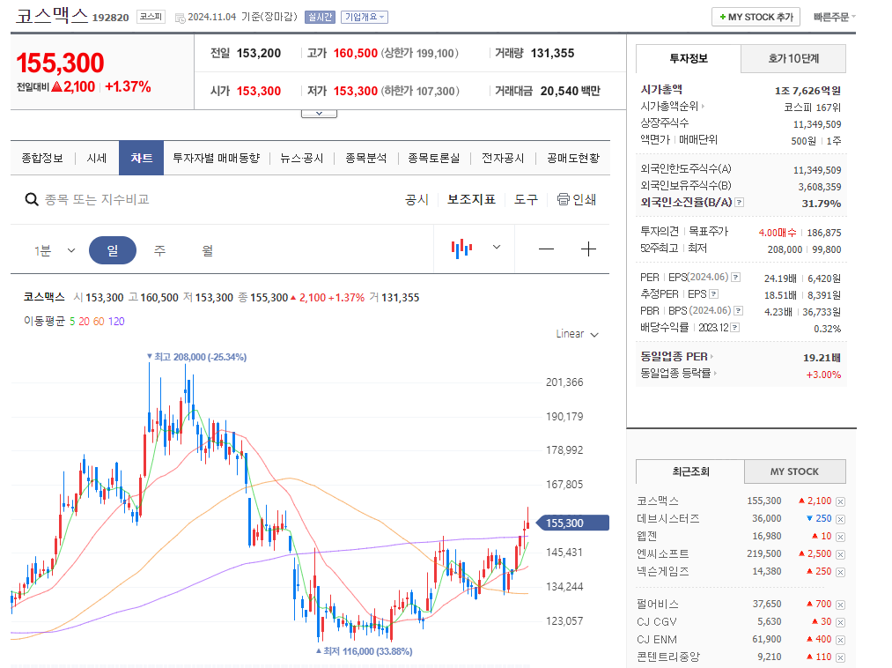
Task: Open the 시세 tab
Action: [97, 158]
